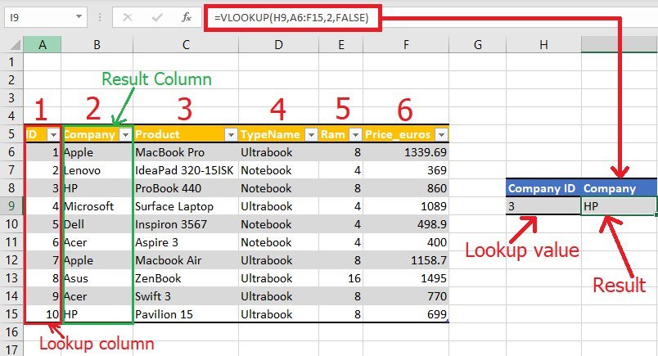Click cell containing 'Microsoft'
Screen dimensions: 658x356
[x=97, y=206]
